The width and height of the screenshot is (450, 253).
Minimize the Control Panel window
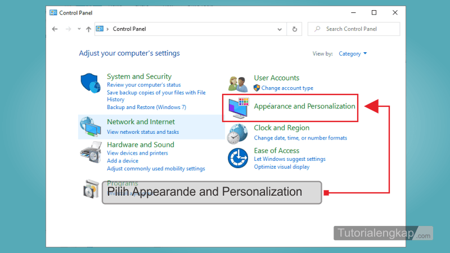(353, 12)
